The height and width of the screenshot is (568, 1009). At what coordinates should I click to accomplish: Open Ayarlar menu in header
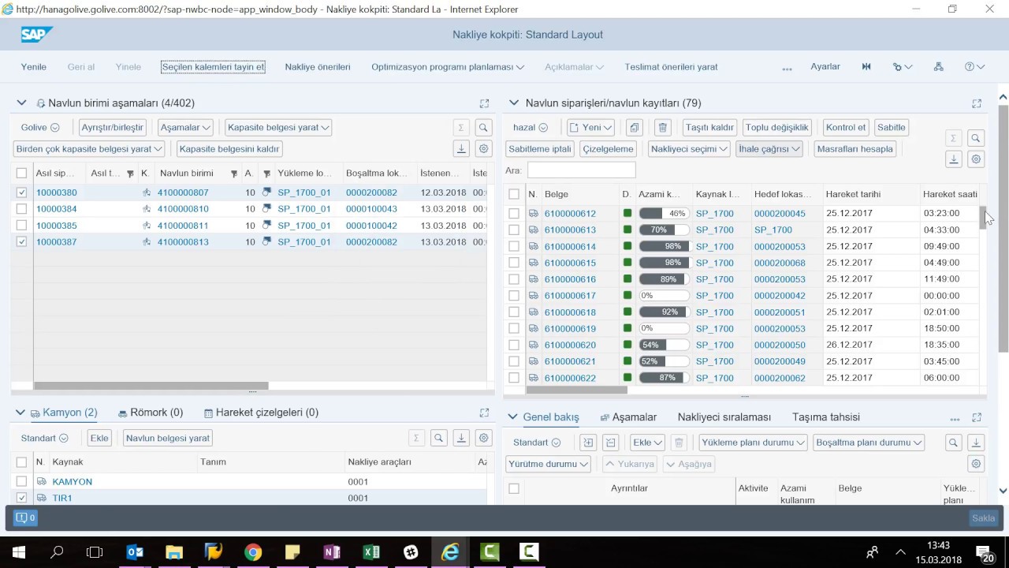(825, 67)
